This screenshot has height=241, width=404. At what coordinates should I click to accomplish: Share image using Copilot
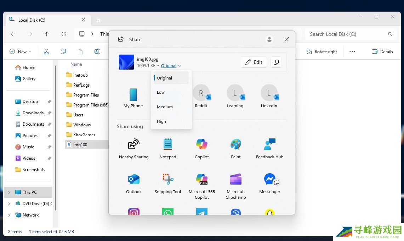pyautogui.click(x=202, y=149)
